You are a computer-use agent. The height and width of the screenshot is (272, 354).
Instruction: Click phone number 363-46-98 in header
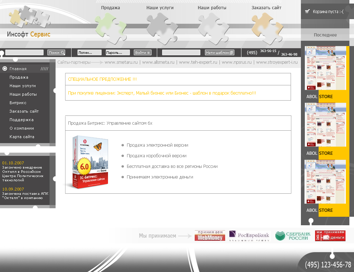click(x=289, y=54)
